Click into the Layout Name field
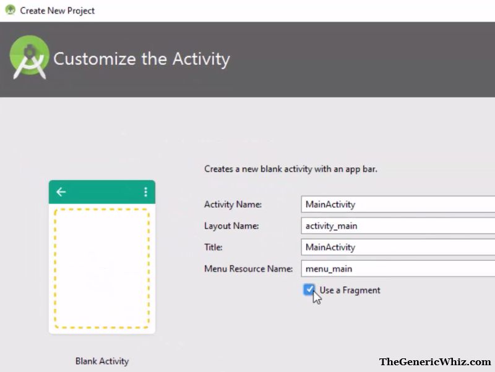 tap(398, 226)
